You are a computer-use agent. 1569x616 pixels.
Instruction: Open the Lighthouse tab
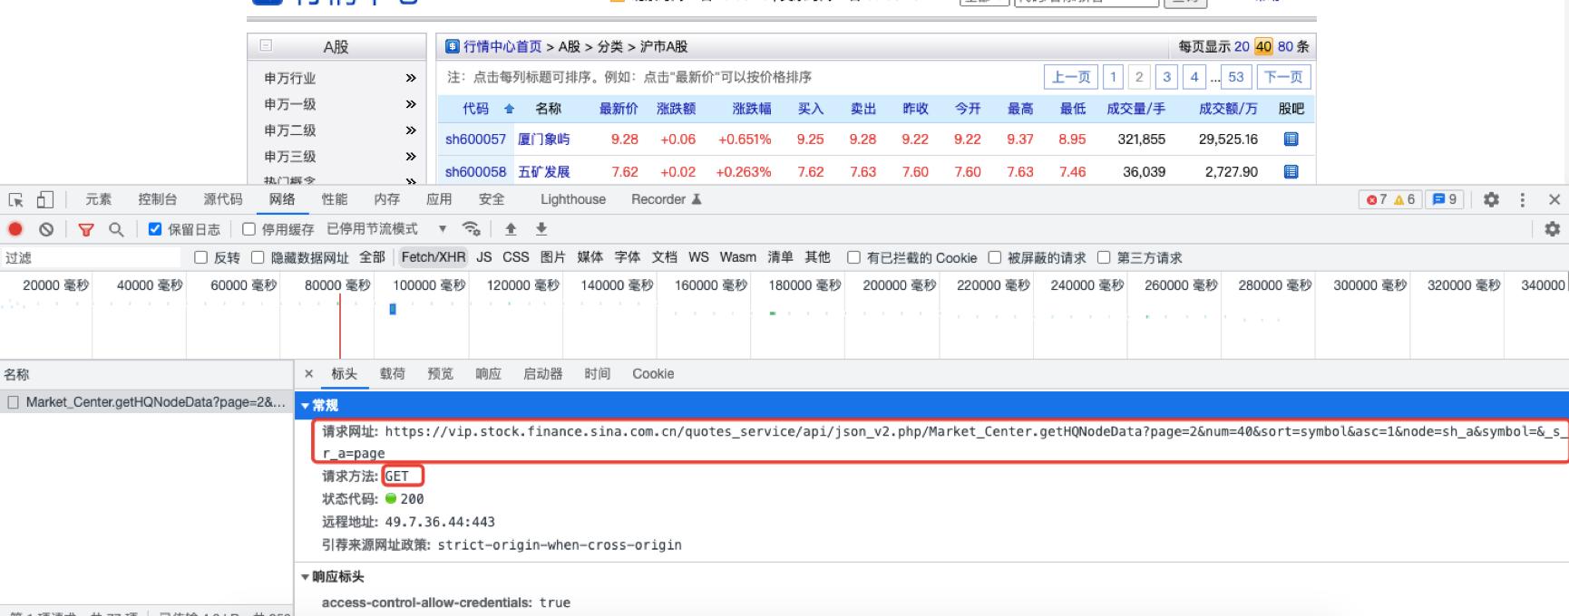(573, 199)
